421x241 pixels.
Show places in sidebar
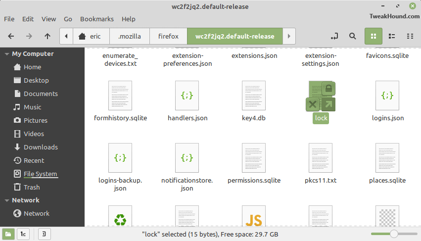click(8, 234)
